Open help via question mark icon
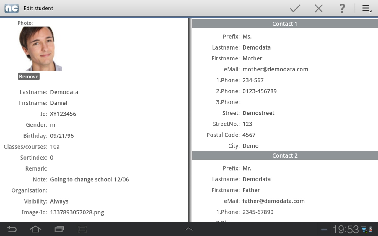Viewport: 378px width, 236px height. 342,8
